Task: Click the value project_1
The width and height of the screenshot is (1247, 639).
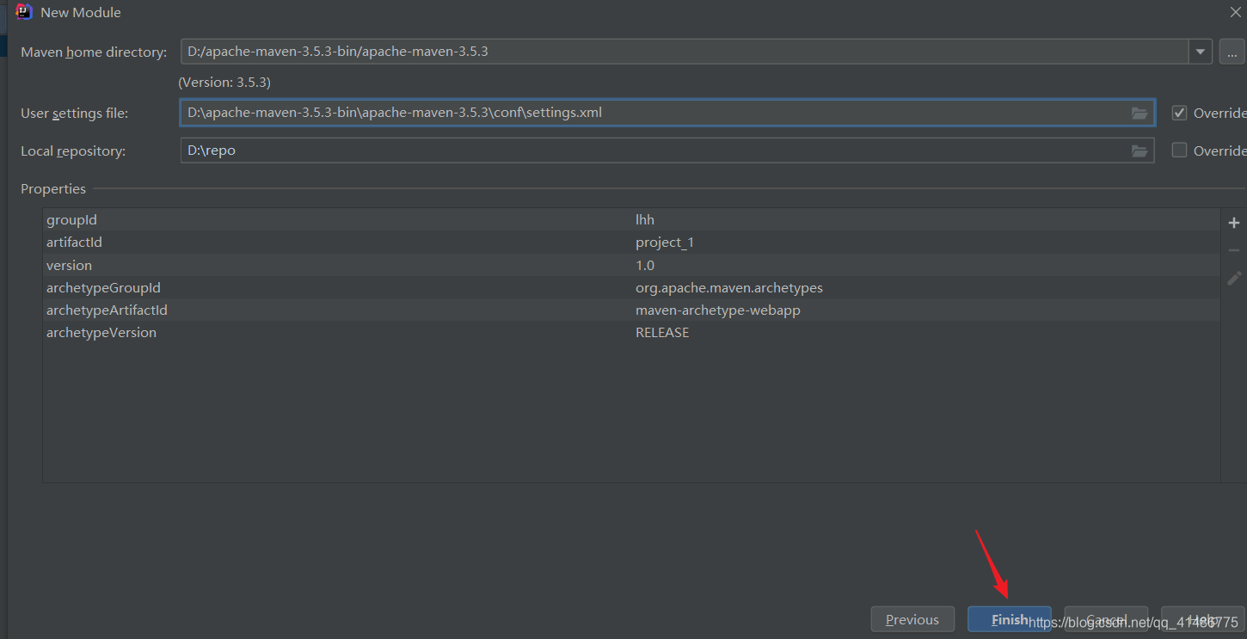Action: tap(665, 243)
